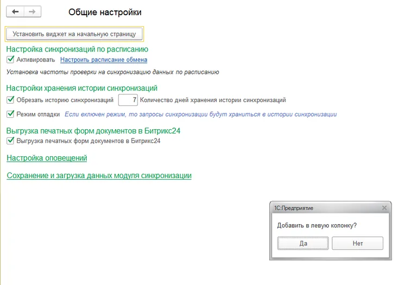Open 'Настроить расписание обмена' link
The height and width of the screenshot is (285, 417).
click(104, 60)
